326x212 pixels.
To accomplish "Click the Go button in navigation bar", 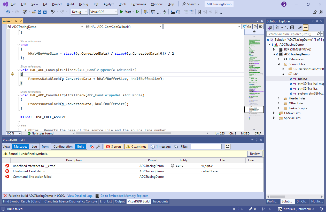I will point(247,27).
